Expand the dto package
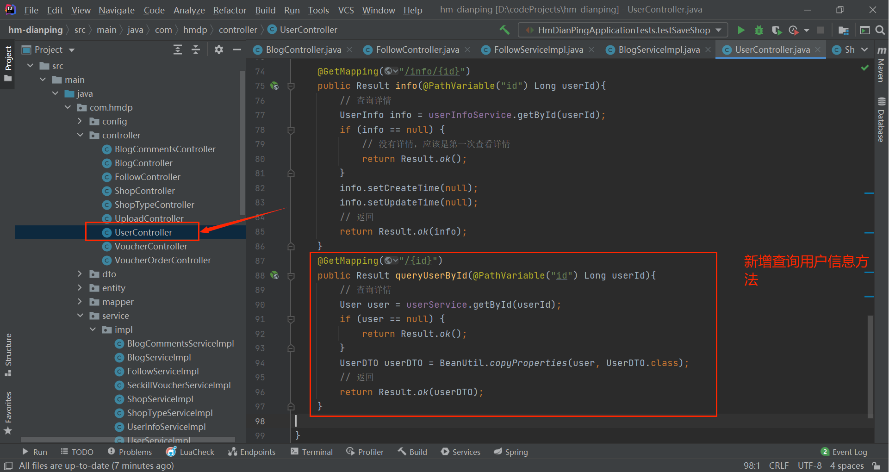The height and width of the screenshot is (472, 889). pyautogui.click(x=80, y=274)
